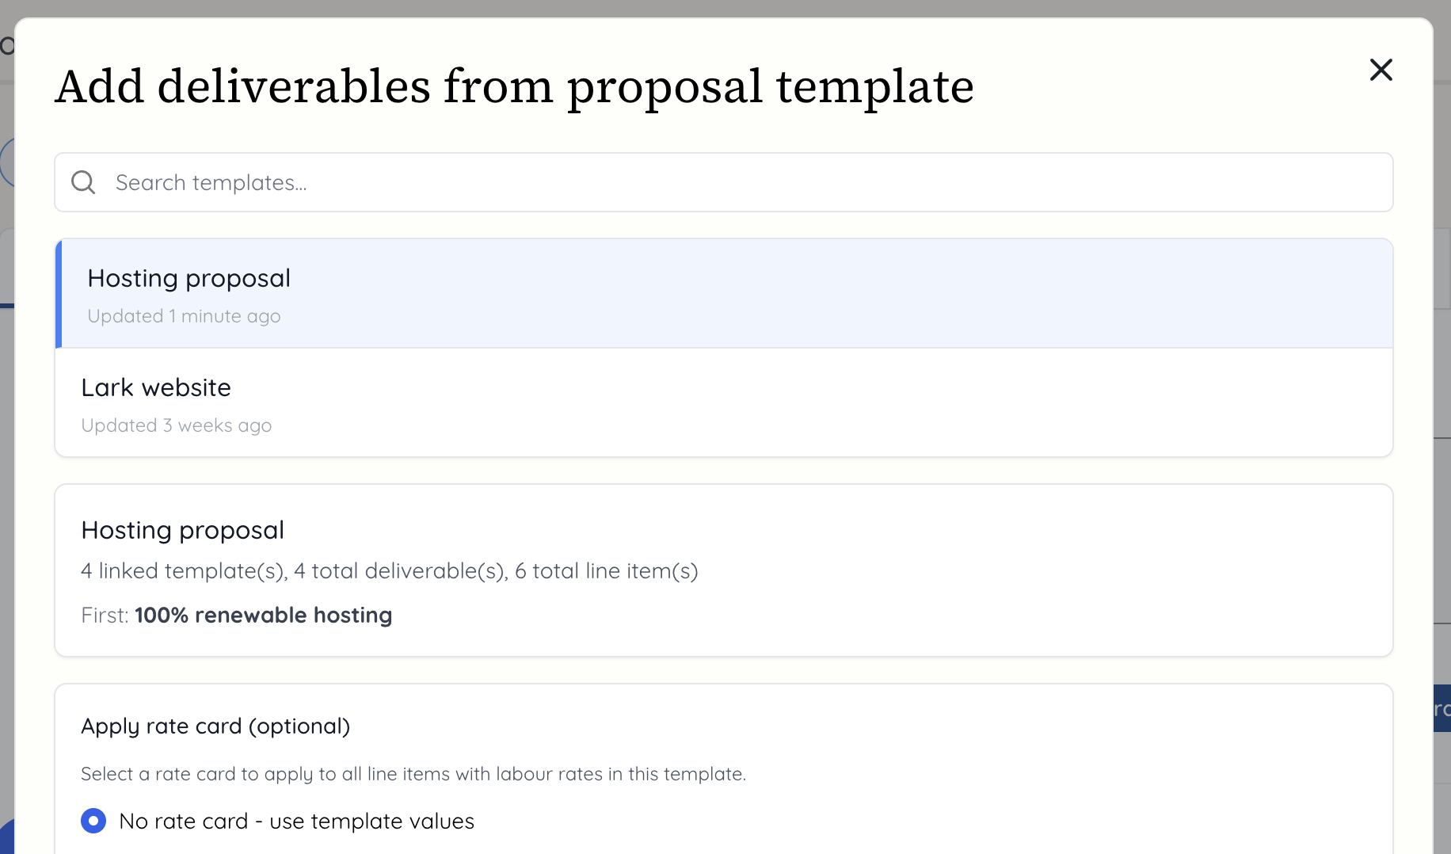1451x854 pixels.
Task: Click the Search templates input field
Action: tap(475, 181)
